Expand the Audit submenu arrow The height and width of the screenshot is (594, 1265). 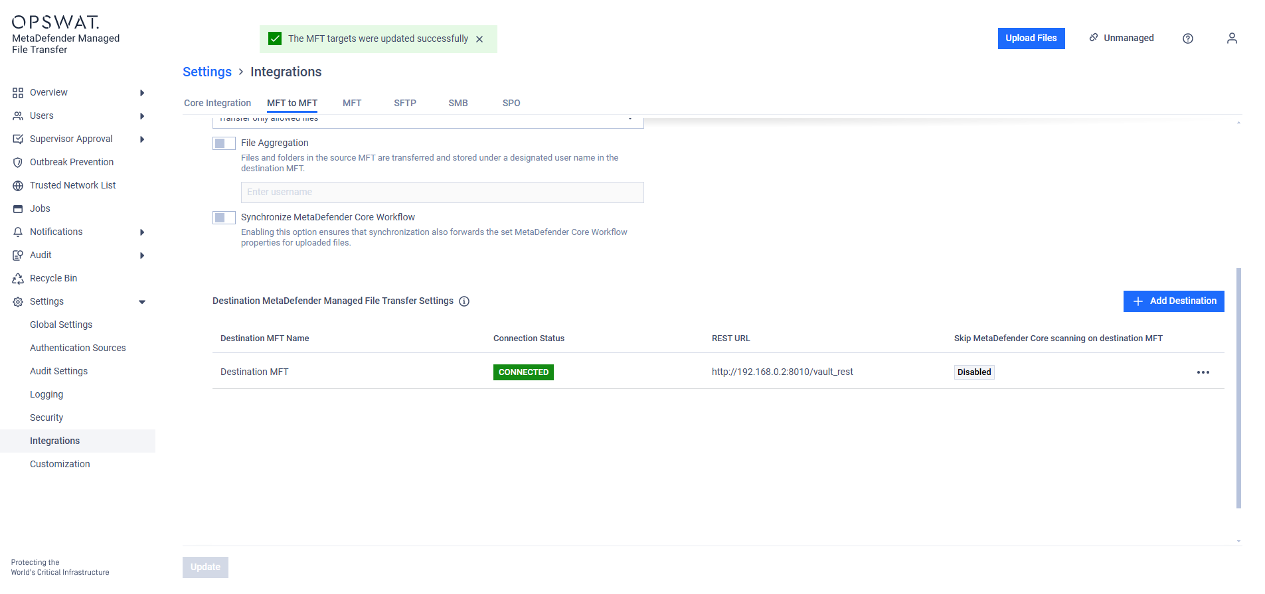[142, 256]
